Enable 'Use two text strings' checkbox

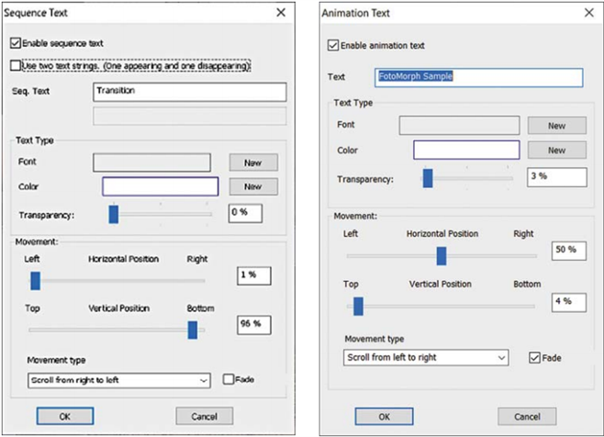[x=16, y=65]
